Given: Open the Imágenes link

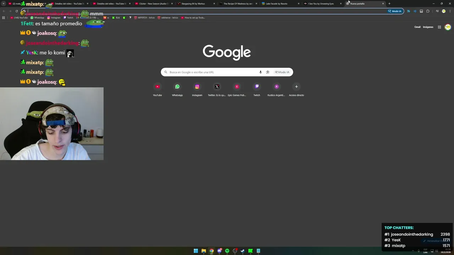Looking at the screenshot, I should pyautogui.click(x=428, y=27).
